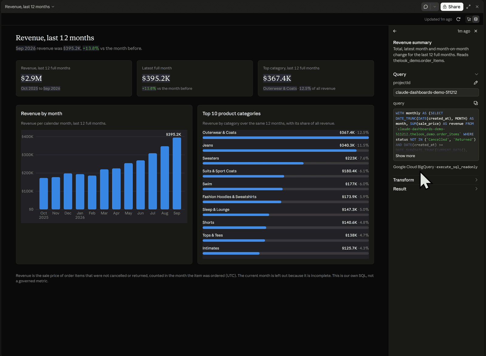Edit the projectId value

coord(476,83)
